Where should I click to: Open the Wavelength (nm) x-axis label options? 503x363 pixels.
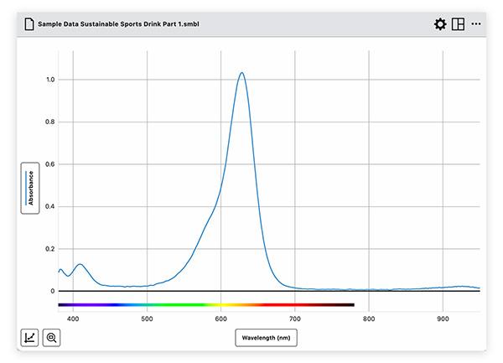point(266,338)
